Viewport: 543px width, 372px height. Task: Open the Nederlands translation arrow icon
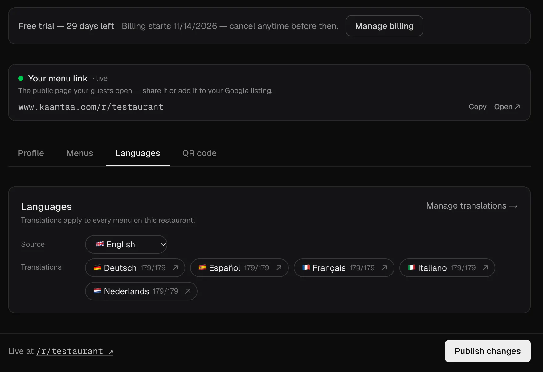point(187,291)
